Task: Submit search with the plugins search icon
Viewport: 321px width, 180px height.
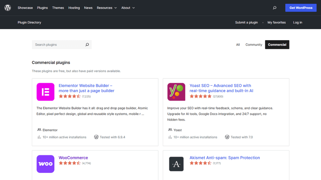Action: [x=87, y=45]
